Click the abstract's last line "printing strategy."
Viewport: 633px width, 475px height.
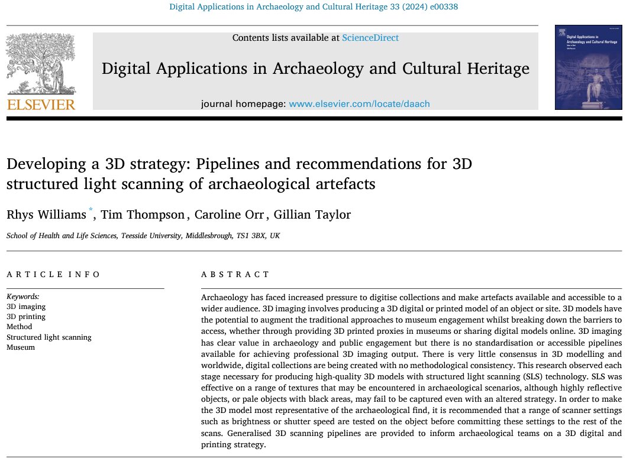point(233,444)
